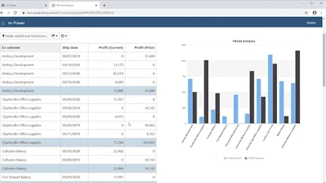Reload the page with browser refresh icon
This screenshot has height=183, width=326.
click(x=15, y=13)
